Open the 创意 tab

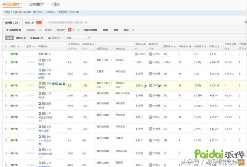coord(56,4)
